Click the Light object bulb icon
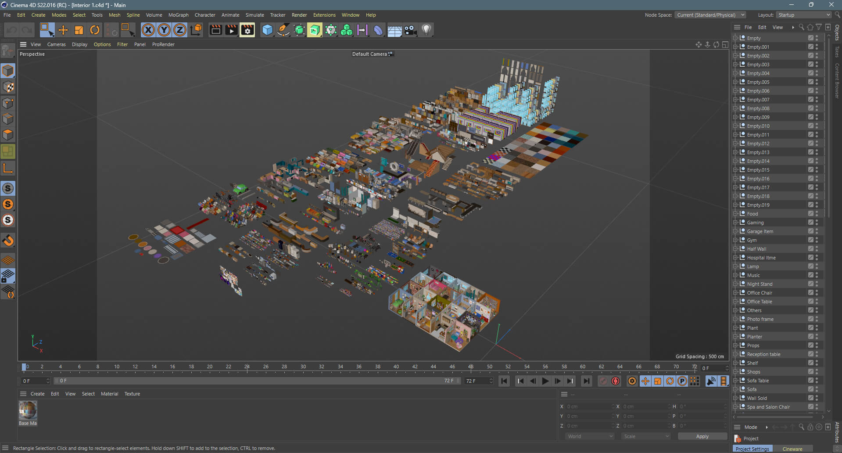The image size is (842, 453). click(x=426, y=30)
